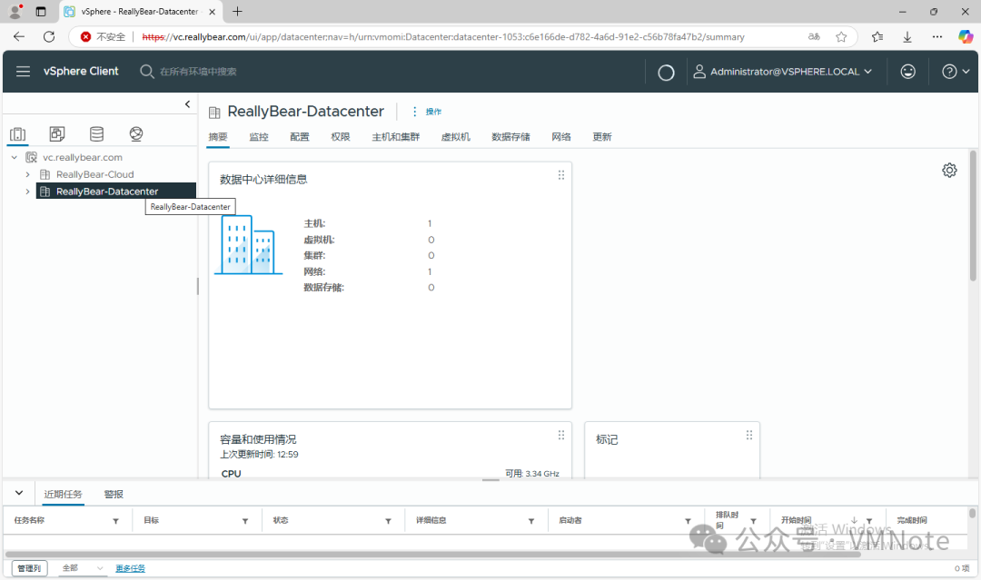Viewport: 981px width, 580px height.
Task: Click the tasks table horizontal scrollbar
Action: tap(433, 555)
